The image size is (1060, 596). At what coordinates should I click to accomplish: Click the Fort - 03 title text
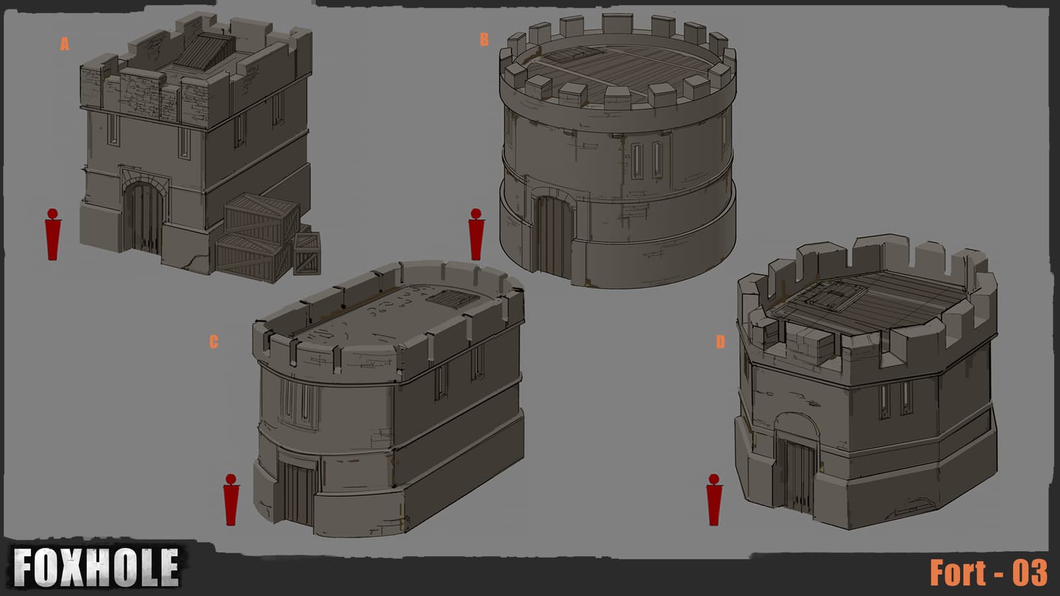[988, 572]
